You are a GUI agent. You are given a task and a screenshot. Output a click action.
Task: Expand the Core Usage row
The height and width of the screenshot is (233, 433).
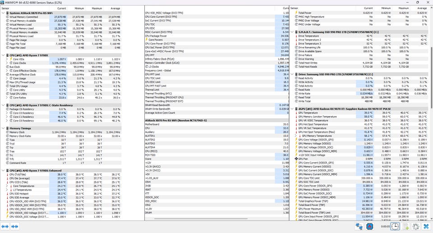click(7, 79)
